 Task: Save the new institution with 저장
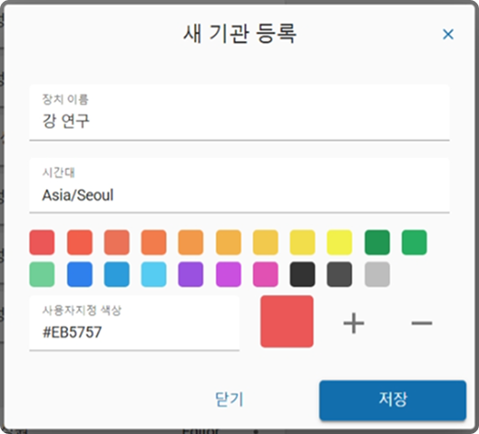(393, 400)
